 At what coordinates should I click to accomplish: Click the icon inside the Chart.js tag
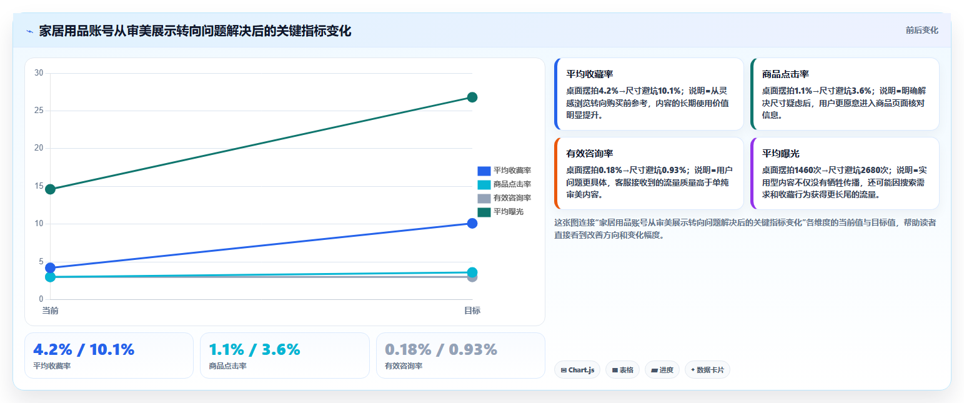564,371
